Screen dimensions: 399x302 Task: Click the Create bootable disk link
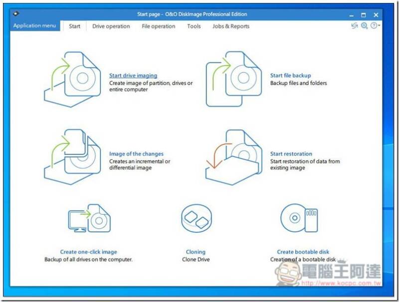click(303, 252)
